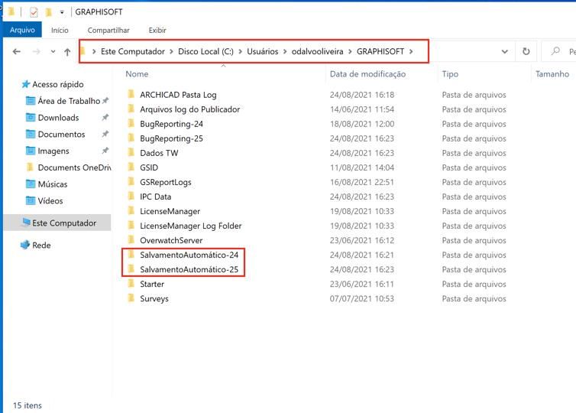Image resolution: width=576 pixels, height=413 pixels.
Task: Refresh the GRAPHISOFT folder view
Action: [x=526, y=51]
